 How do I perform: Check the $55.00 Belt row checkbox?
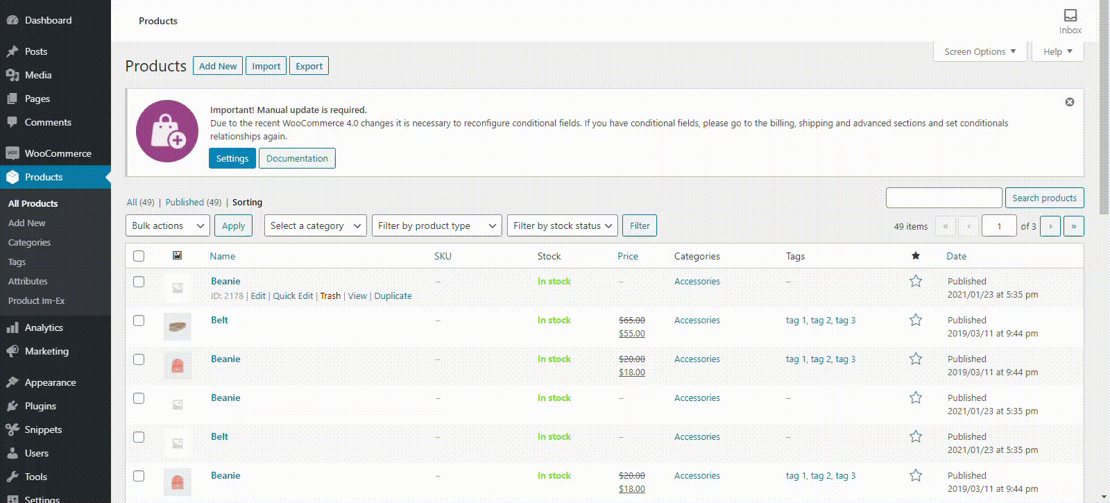pos(139,321)
